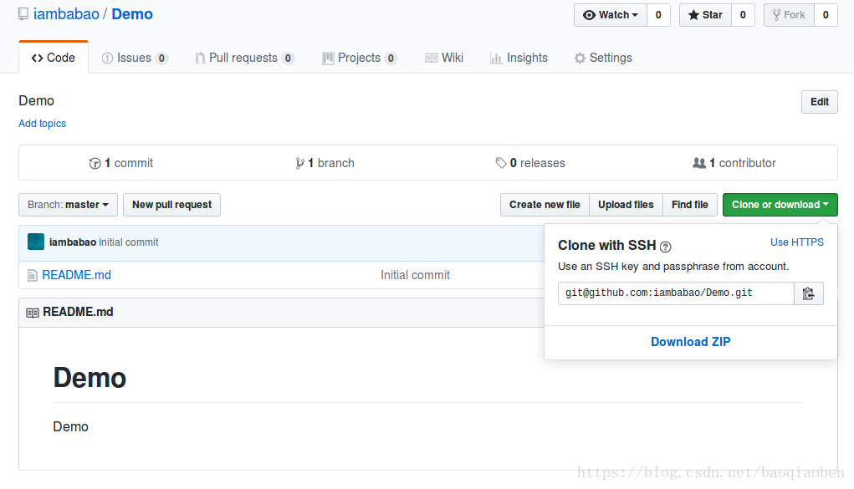
Task: Open the Settings tab
Action: coord(603,58)
